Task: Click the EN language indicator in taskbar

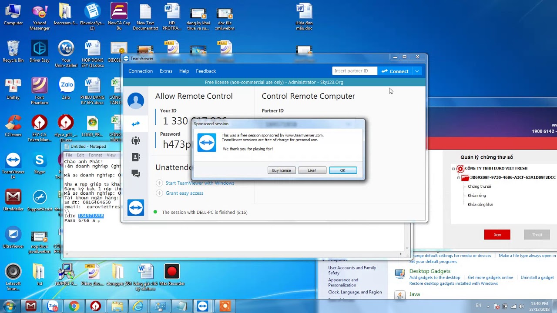Action: (x=479, y=306)
